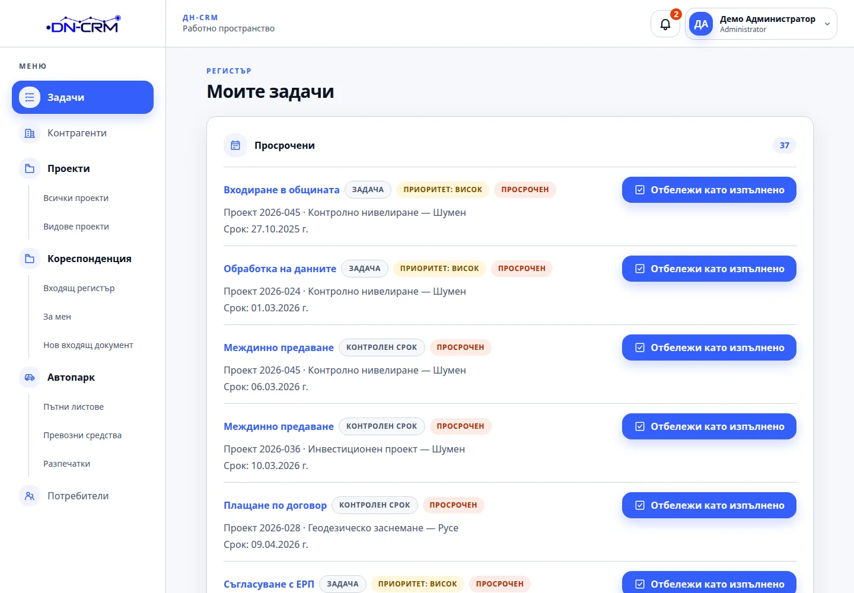Viewport: 854px width, 593px height.
Task: Open Всички проекти submenu item
Action: [76, 198]
